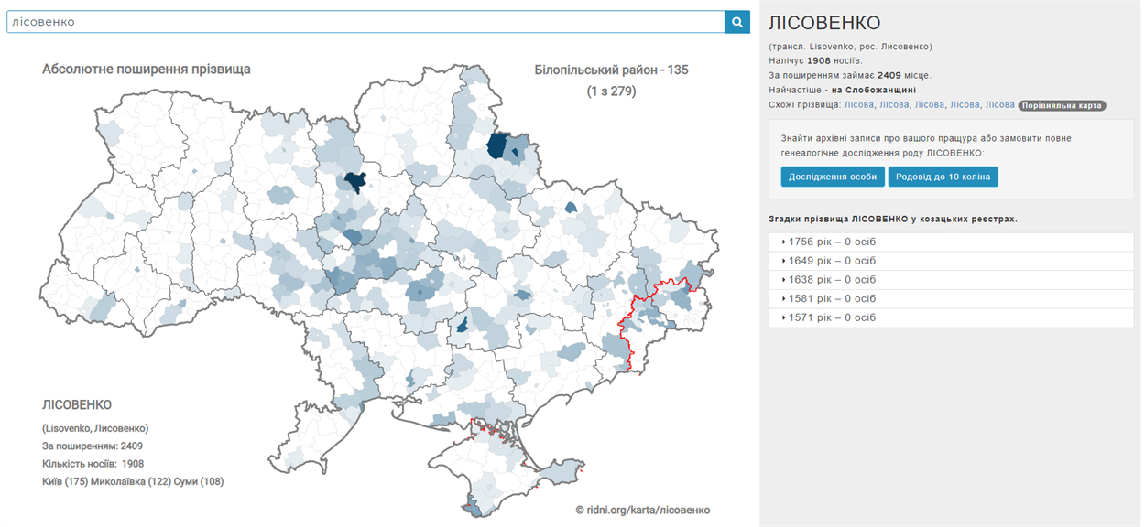
Task: Select the darkest Білопільський district on the map
Action: coord(497,146)
